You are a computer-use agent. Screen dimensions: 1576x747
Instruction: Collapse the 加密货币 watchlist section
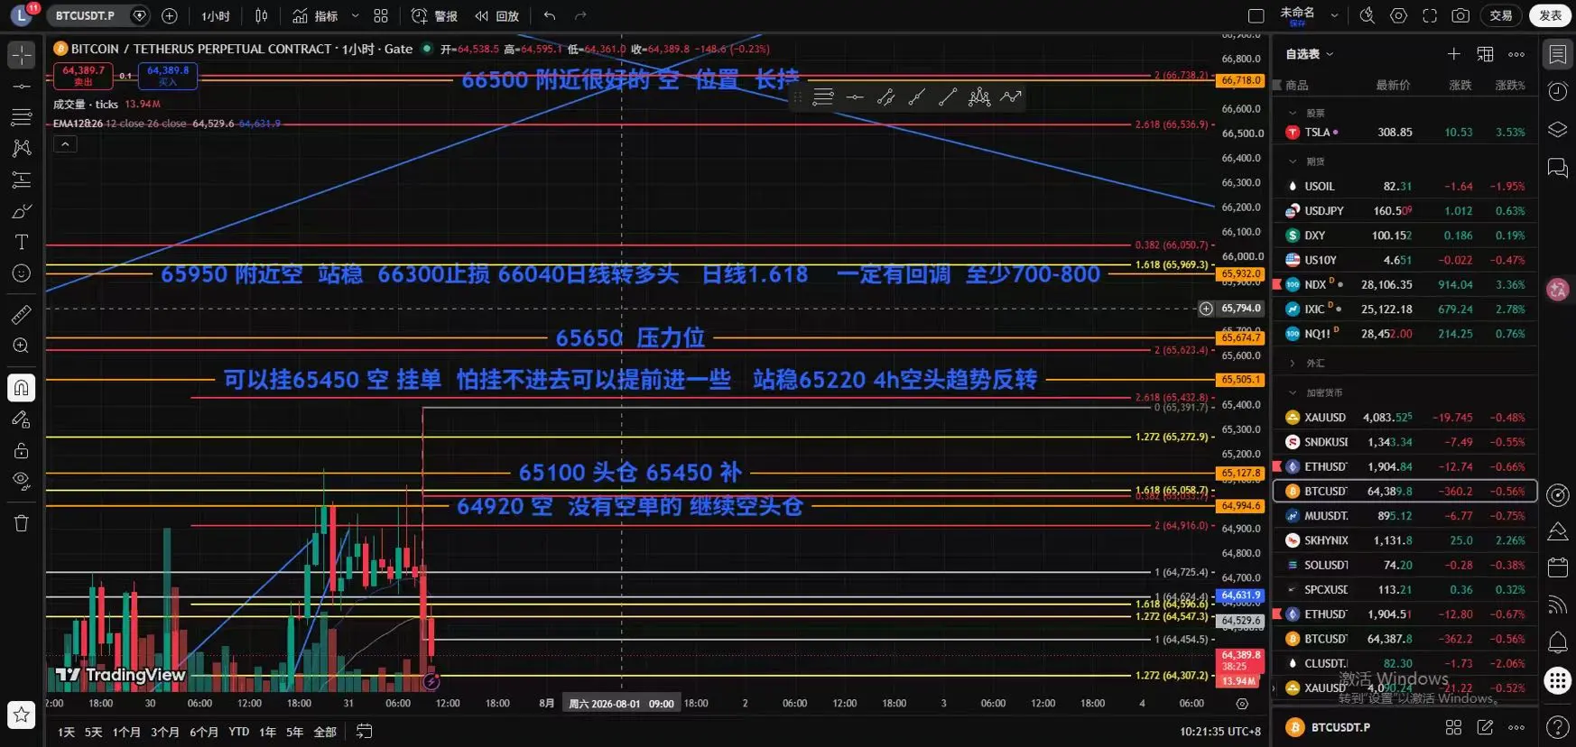(x=1293, y=392)
